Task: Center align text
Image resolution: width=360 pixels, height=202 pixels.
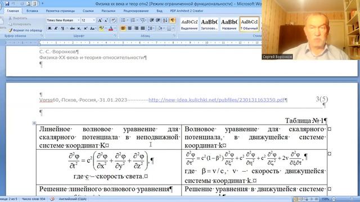Action: (x=130, y=29)
